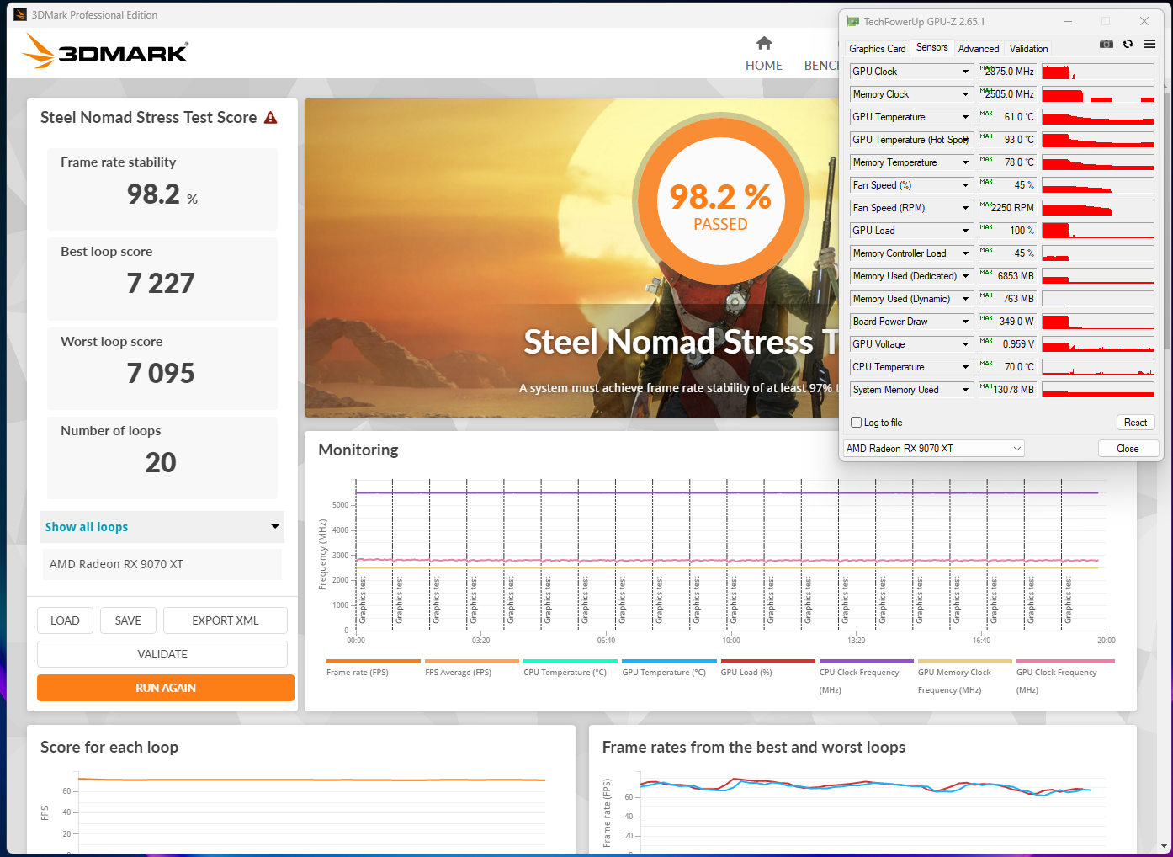Viewport: 1173px width, 857px height.
Task: Click the warning triangle beside Stress Test Score
Action: (271, 118)
